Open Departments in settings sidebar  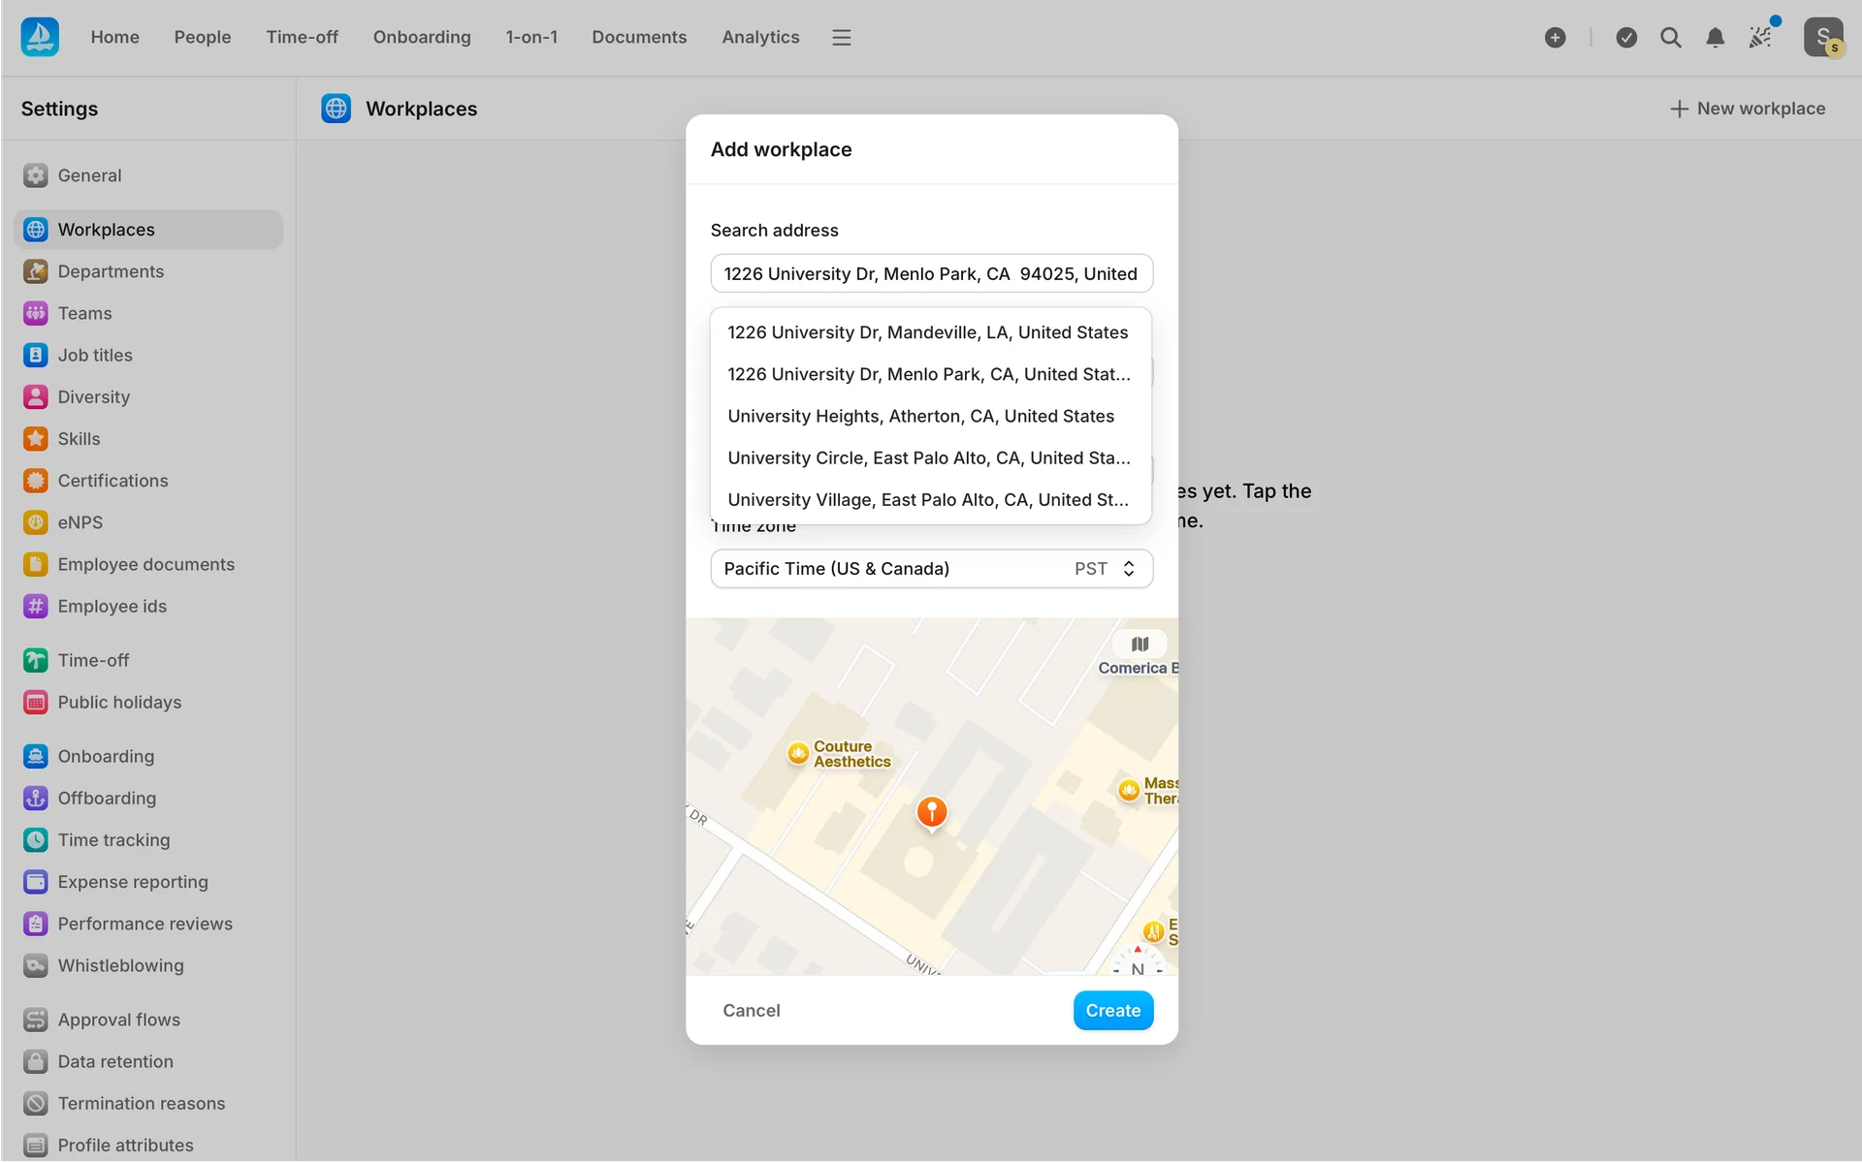pos(111,271)
